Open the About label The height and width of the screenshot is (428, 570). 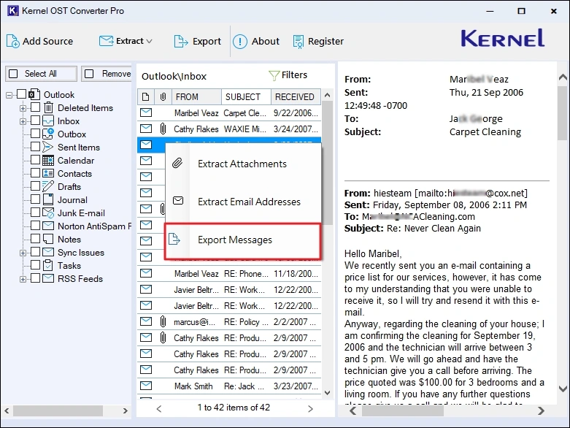point(266,41)
